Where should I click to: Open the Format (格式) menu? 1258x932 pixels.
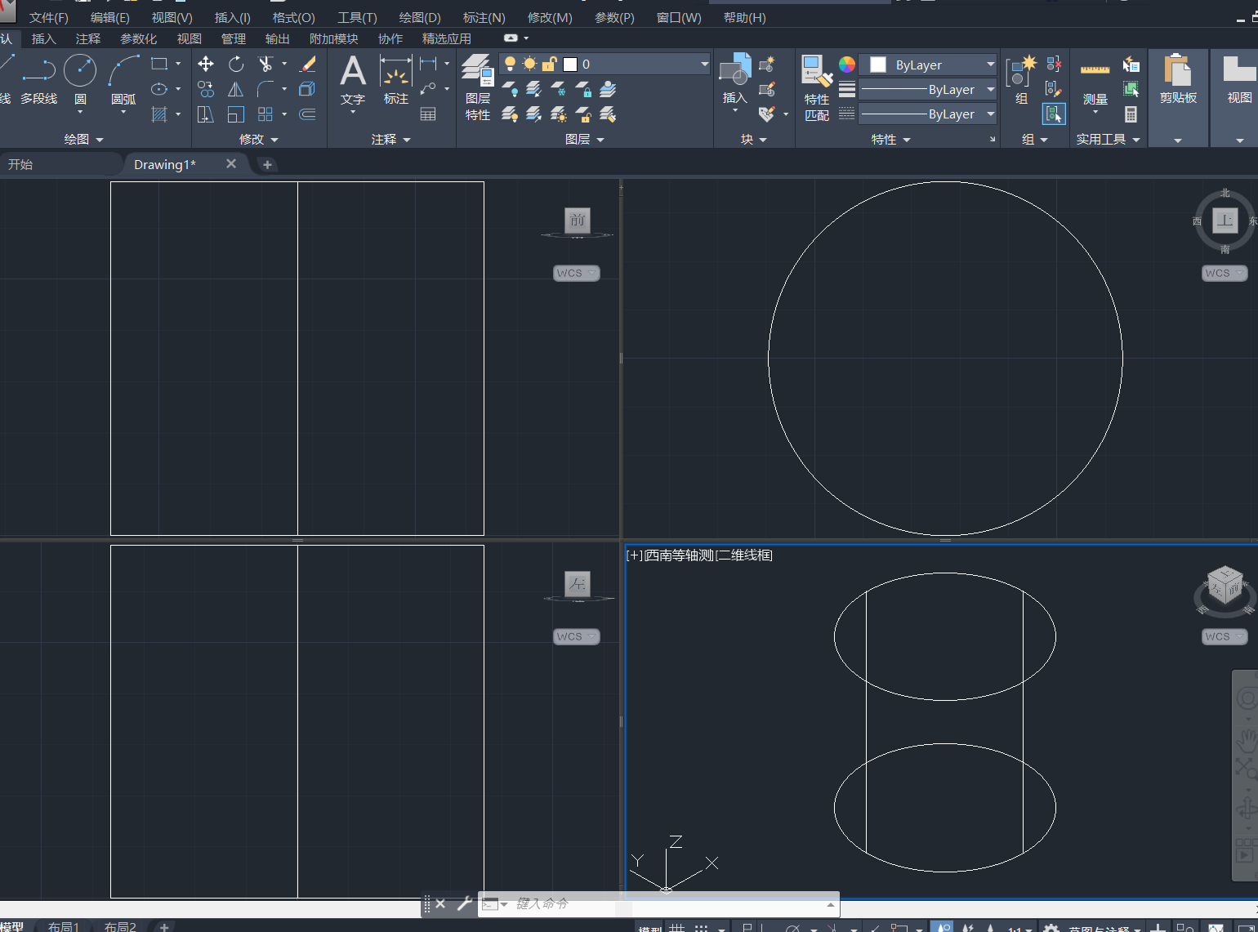coord(293,17)
